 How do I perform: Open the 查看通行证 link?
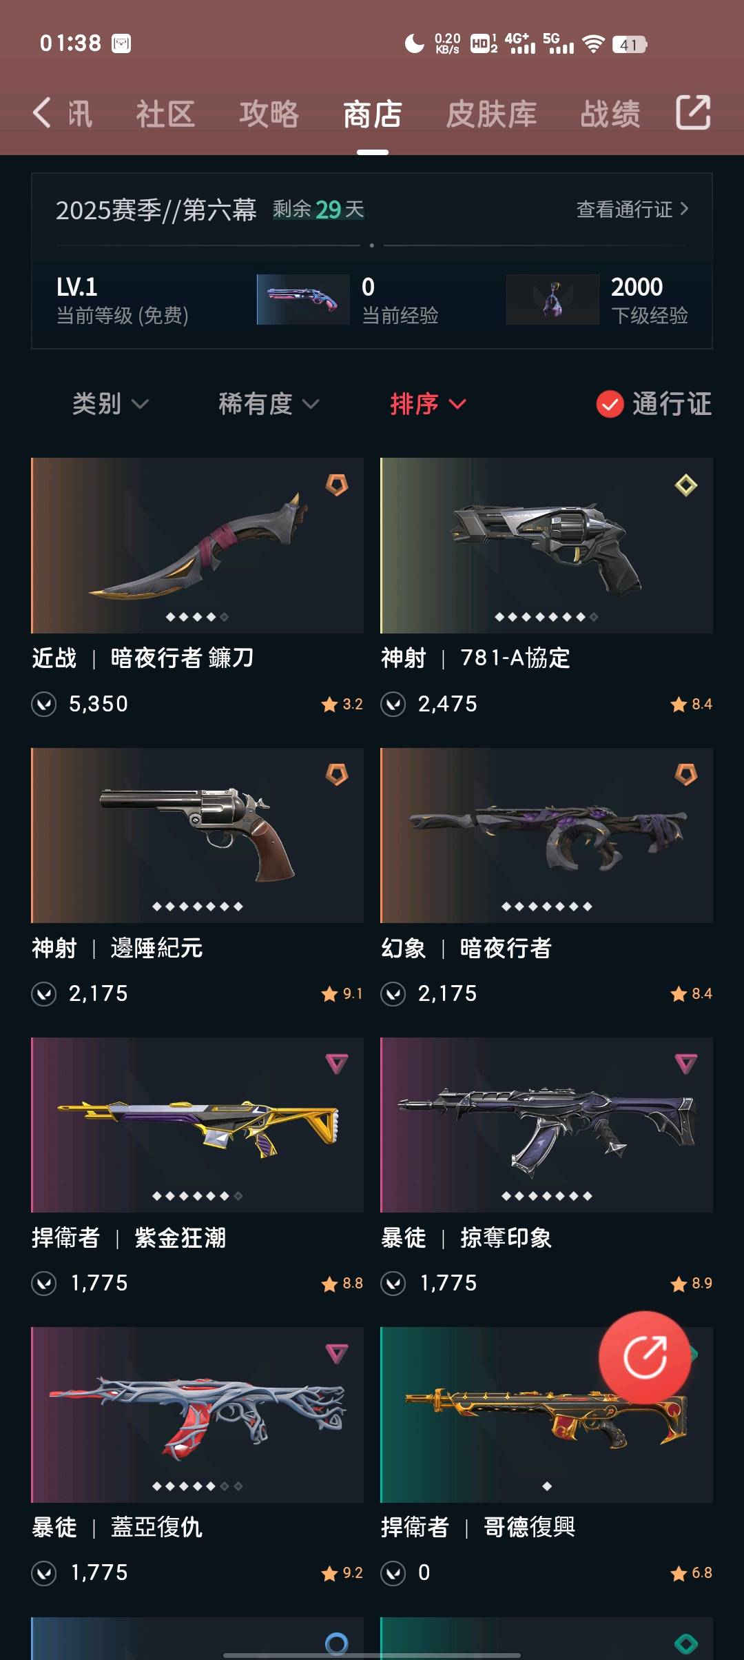pos(632,210)
